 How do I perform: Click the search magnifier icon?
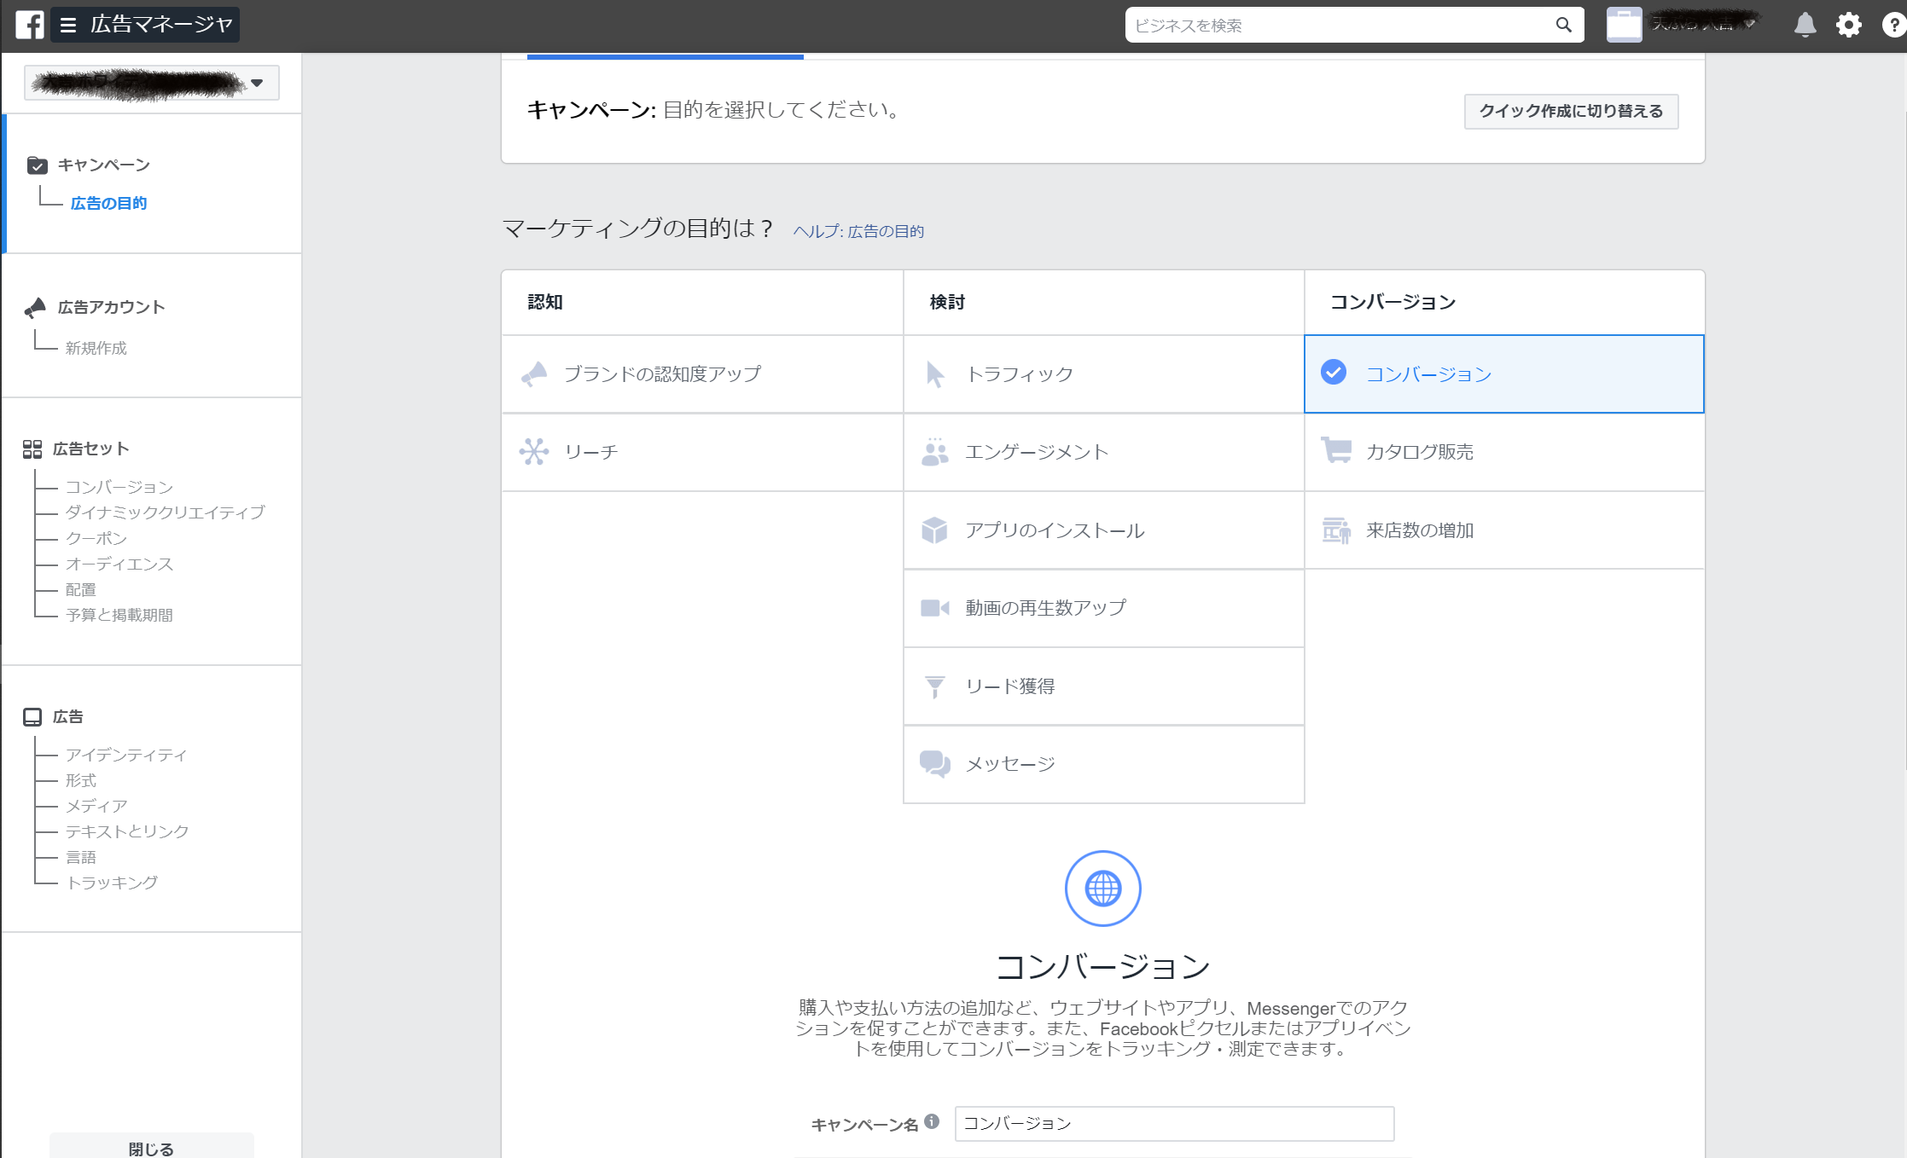tap(1563, 25)
